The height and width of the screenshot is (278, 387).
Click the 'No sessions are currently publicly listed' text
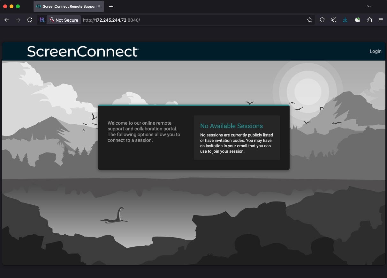[x=237, y=143]
